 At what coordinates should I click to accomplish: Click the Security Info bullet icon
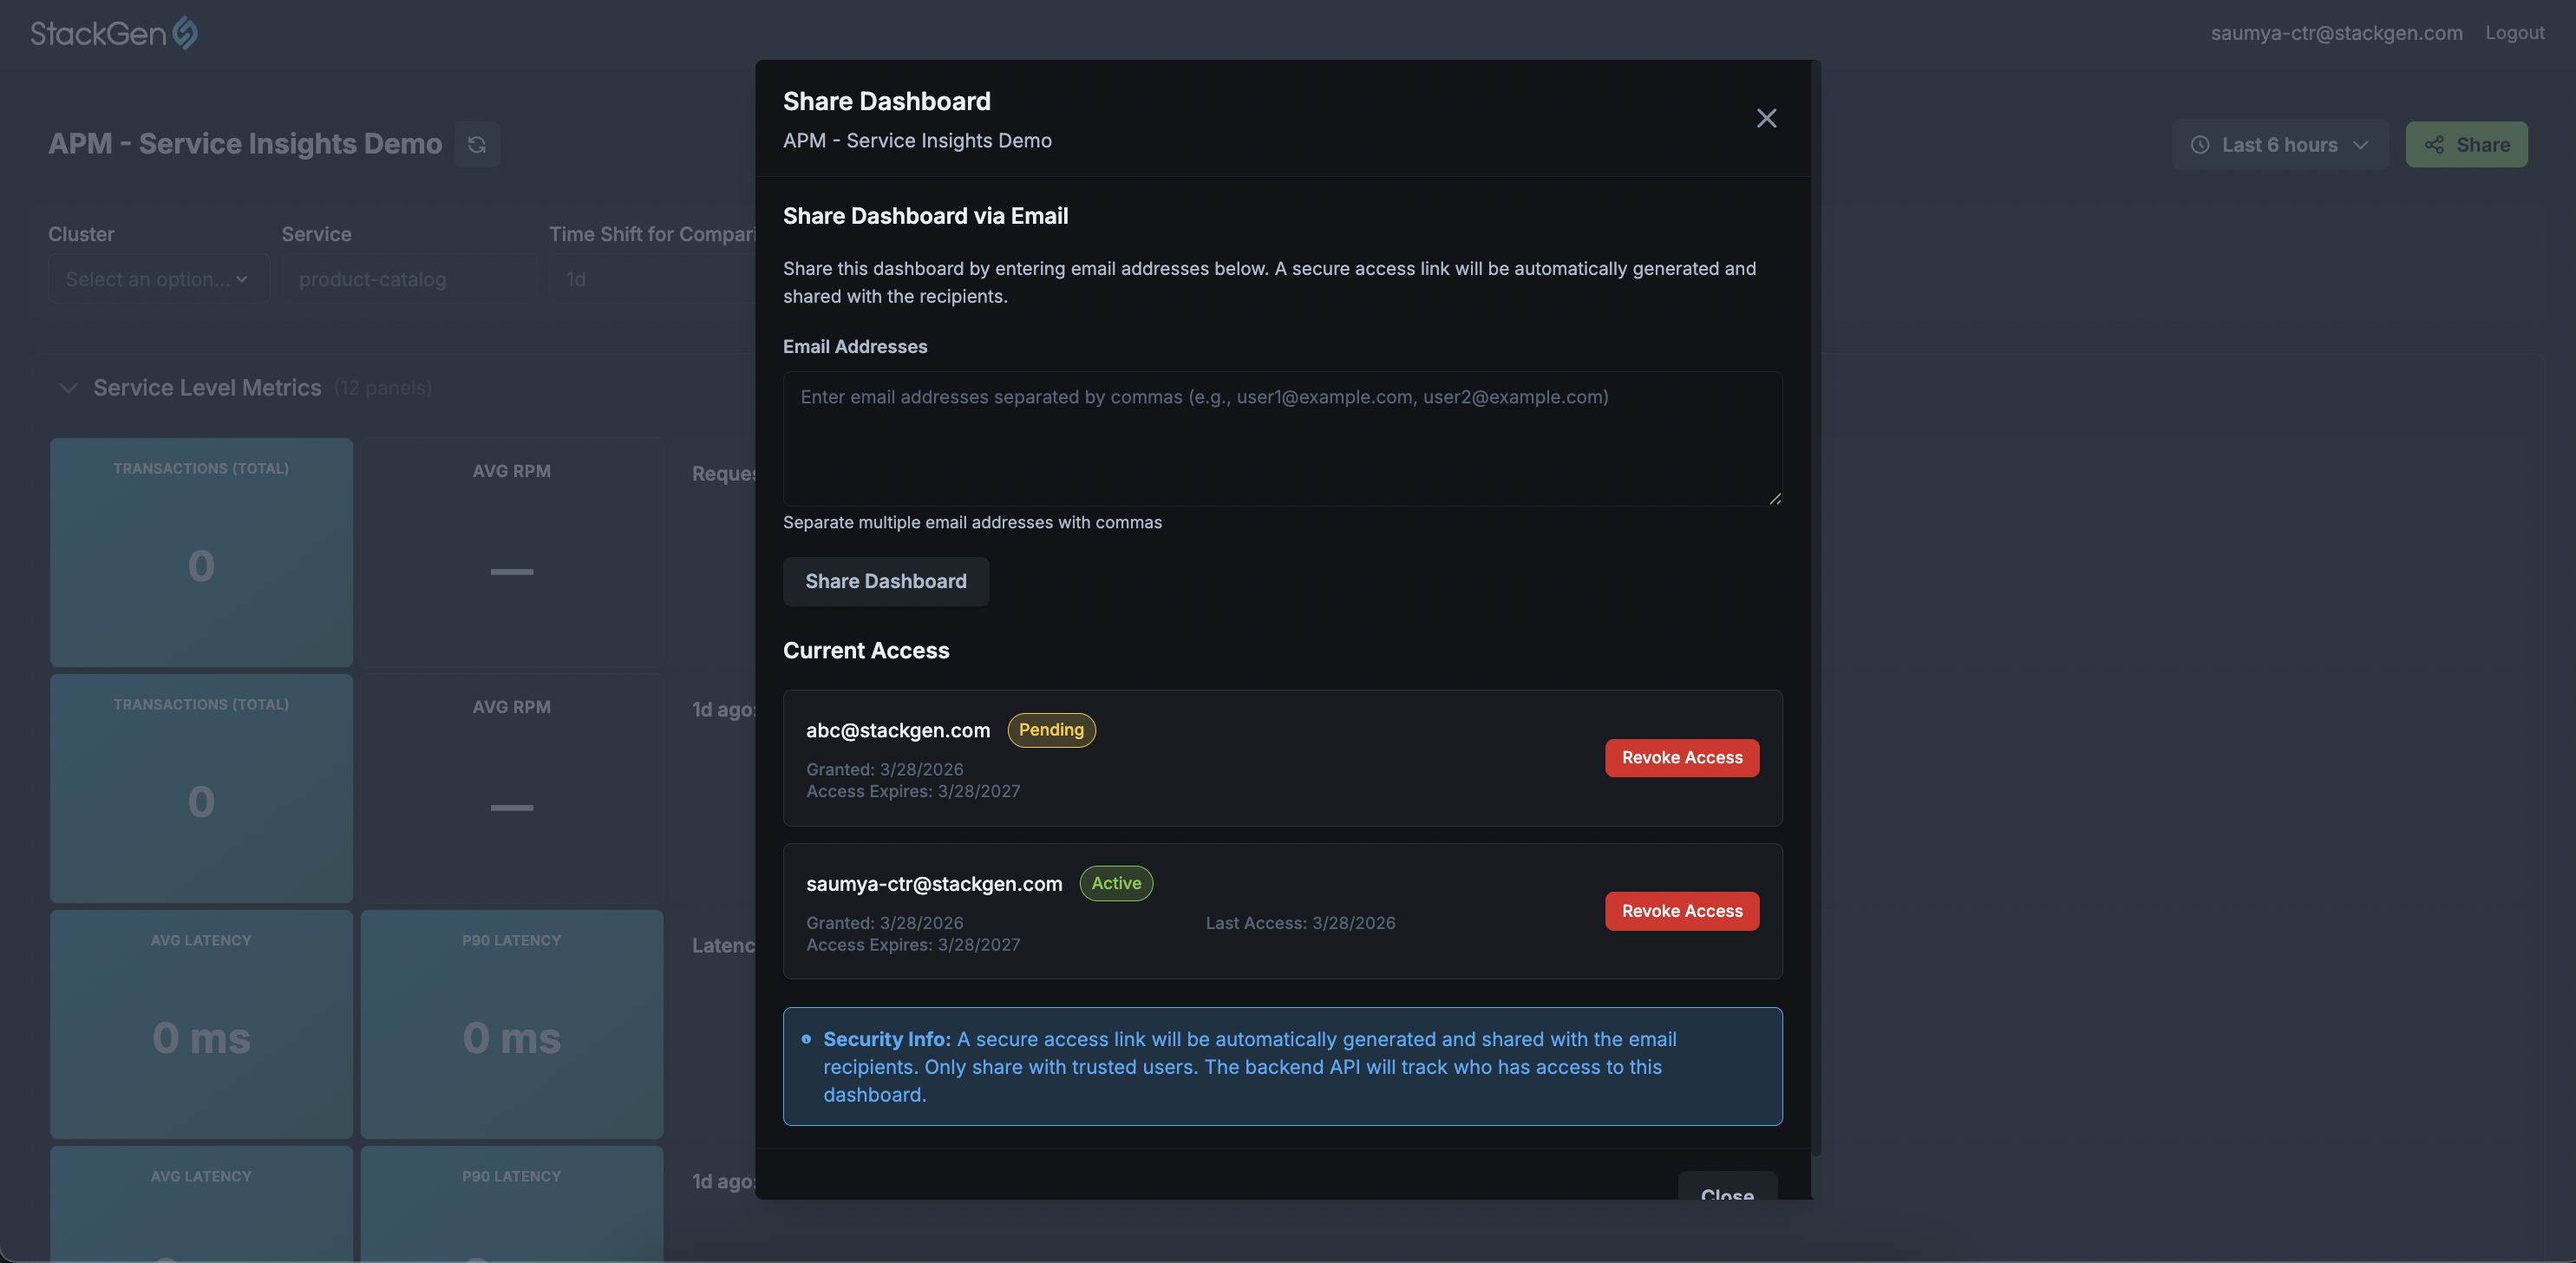[807, 1039]
